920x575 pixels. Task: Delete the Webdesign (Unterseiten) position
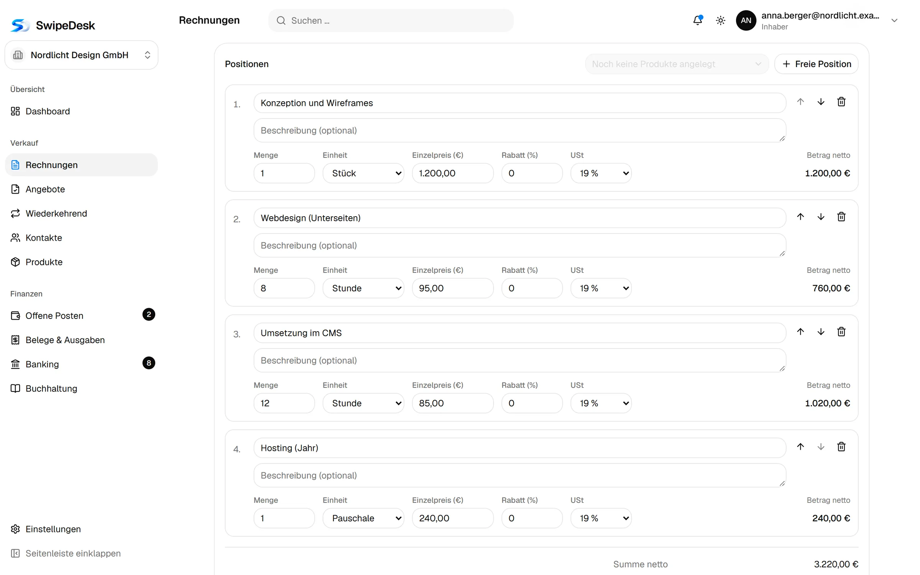(841, 217)
